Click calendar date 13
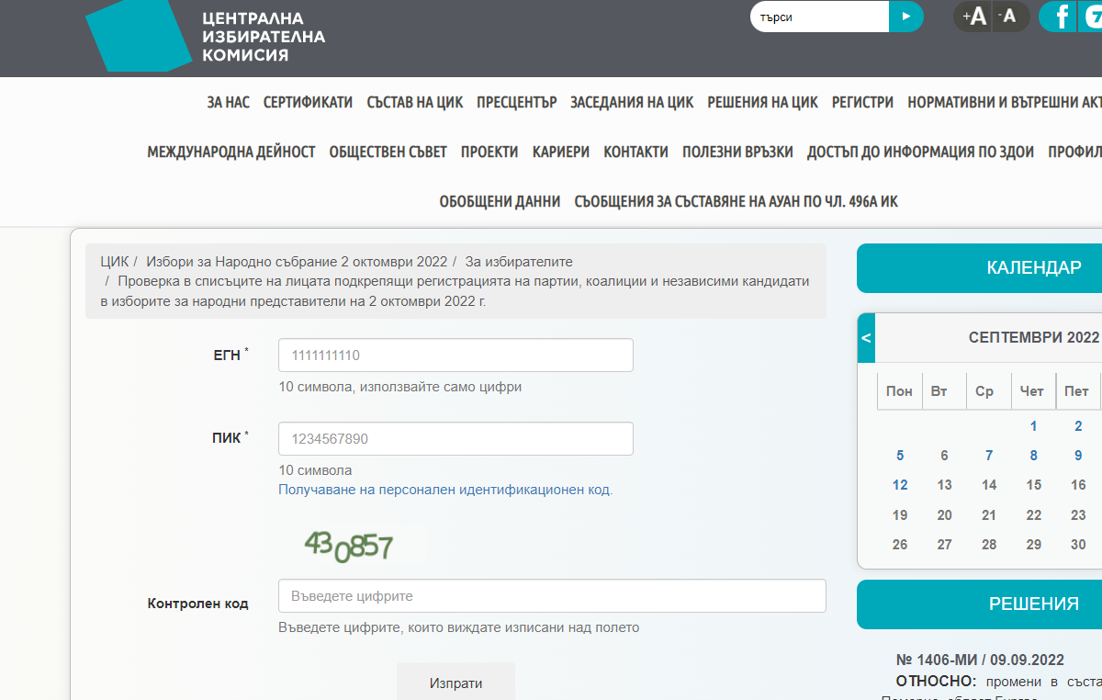The image size is (1102, 700). pyautogui.click(x=944, y=485)
